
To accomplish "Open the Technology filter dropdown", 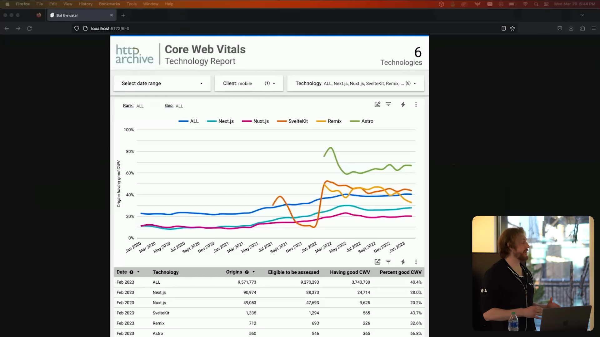I will (x=355, y=83).
